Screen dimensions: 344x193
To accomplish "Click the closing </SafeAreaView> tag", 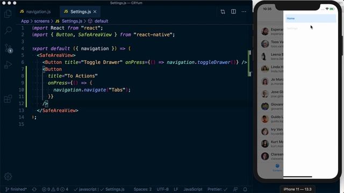I will [58, 110].
